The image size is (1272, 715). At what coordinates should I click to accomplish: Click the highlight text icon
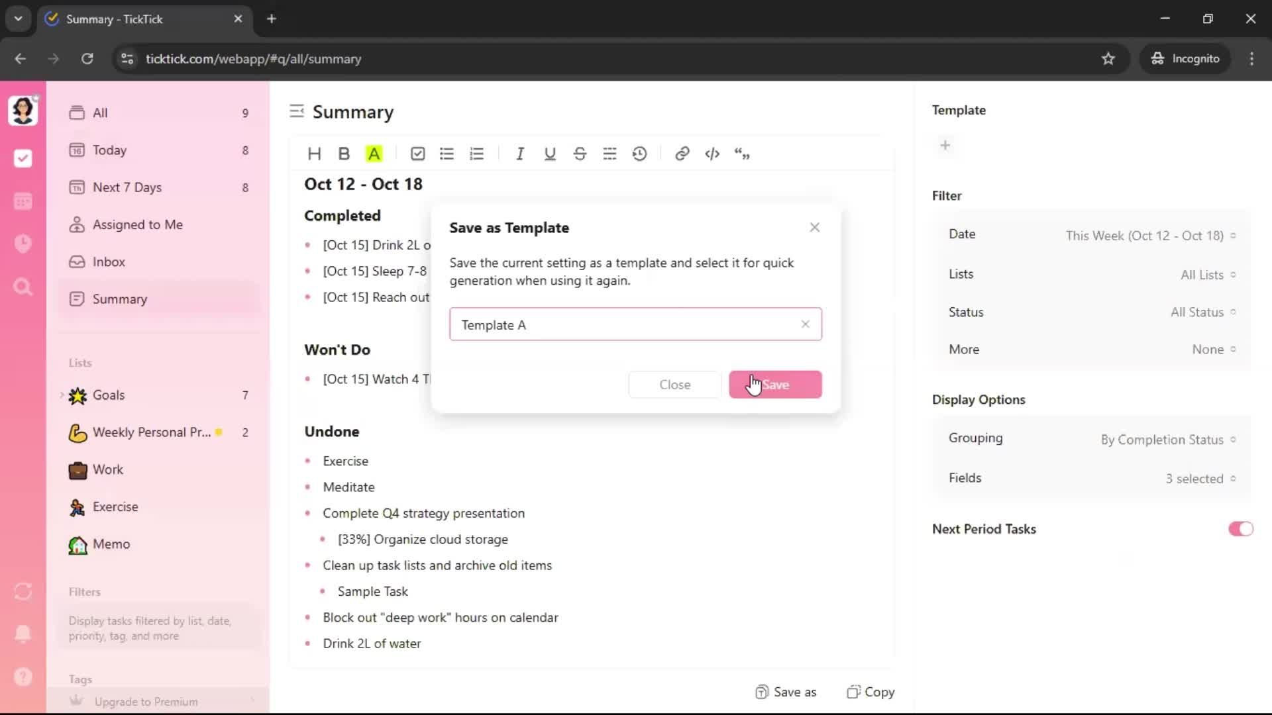click(374, 154)
